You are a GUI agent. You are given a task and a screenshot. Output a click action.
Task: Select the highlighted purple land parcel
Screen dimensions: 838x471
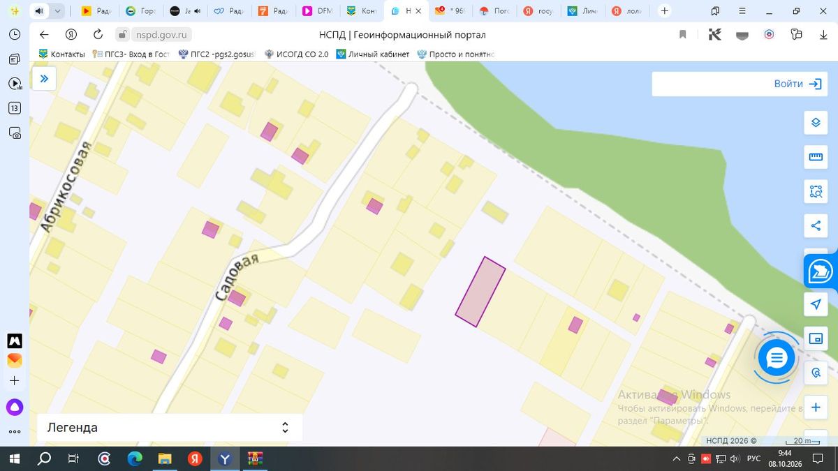coord(480,292)
